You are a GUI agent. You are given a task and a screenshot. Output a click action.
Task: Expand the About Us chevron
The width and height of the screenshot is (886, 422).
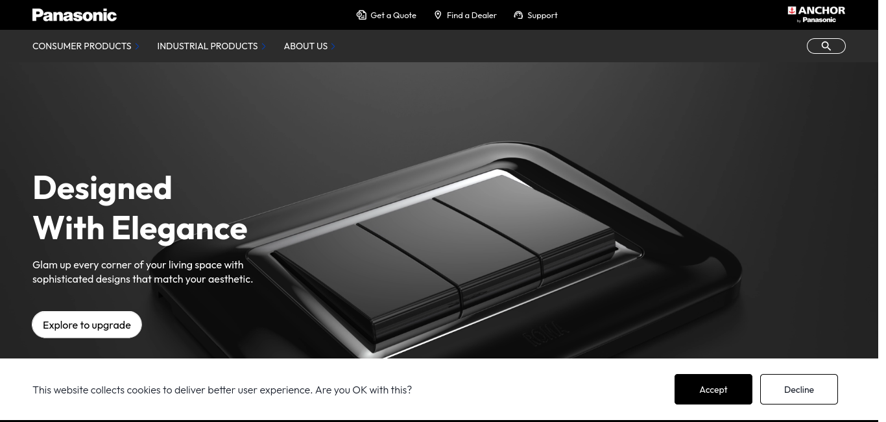[x=333, y=46]
